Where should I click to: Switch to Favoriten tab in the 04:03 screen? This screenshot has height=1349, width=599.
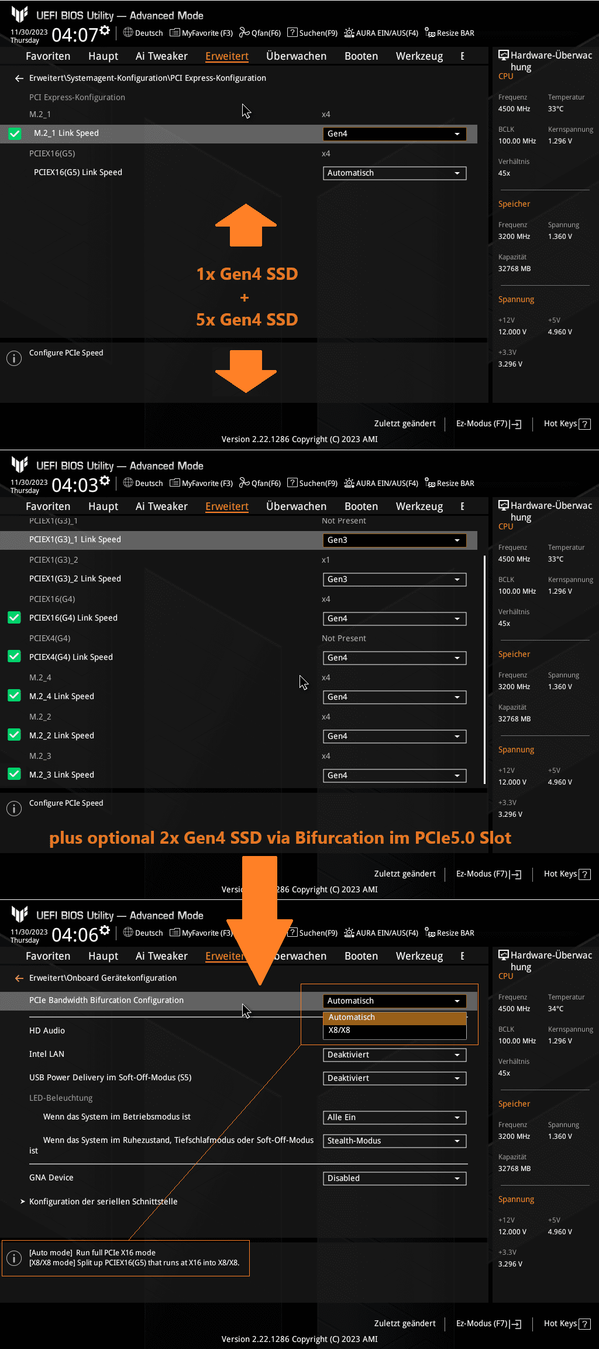point(48,506)
